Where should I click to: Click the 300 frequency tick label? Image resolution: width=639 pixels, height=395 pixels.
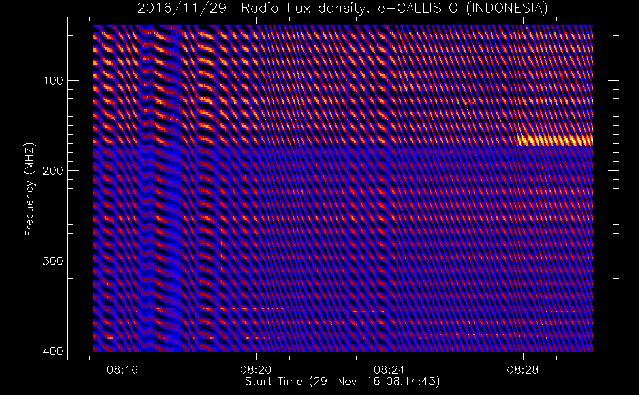coord(53,261)
